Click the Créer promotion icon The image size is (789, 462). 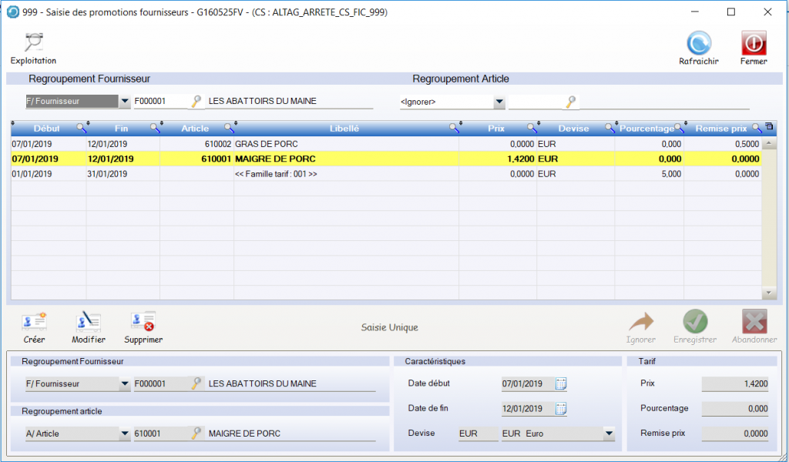34,323
